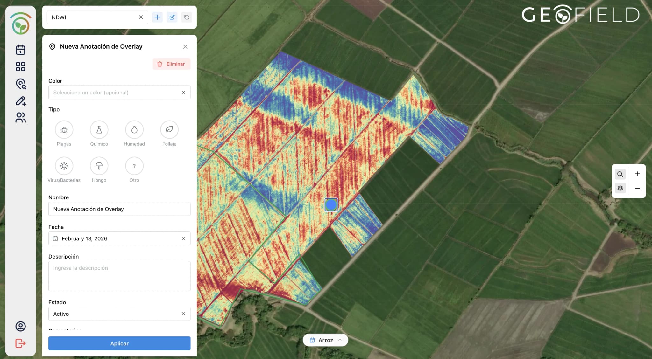
Task: Select the Follaje leaf icon
Action: 169,130
